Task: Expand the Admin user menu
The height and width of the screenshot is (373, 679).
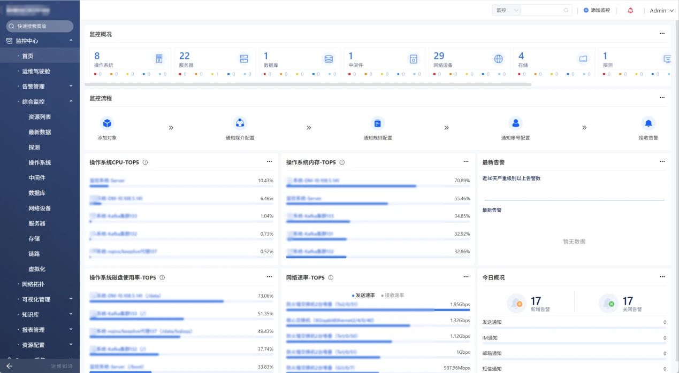Action: 661,11
